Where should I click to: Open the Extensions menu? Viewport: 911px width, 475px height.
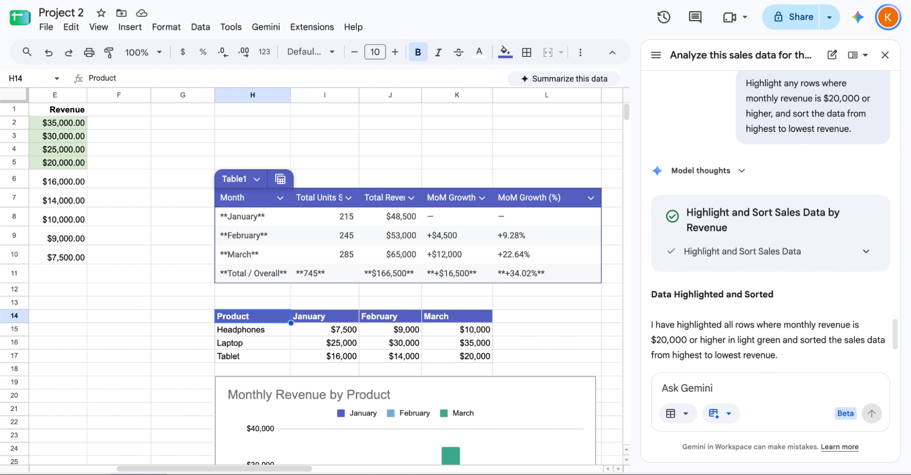coord(312,27)
